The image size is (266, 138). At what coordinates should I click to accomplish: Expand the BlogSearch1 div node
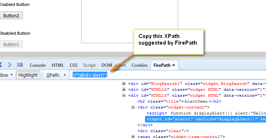(124, 83)
